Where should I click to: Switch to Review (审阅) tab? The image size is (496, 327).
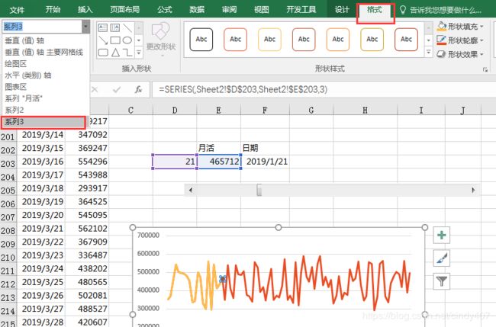(229, 9)
